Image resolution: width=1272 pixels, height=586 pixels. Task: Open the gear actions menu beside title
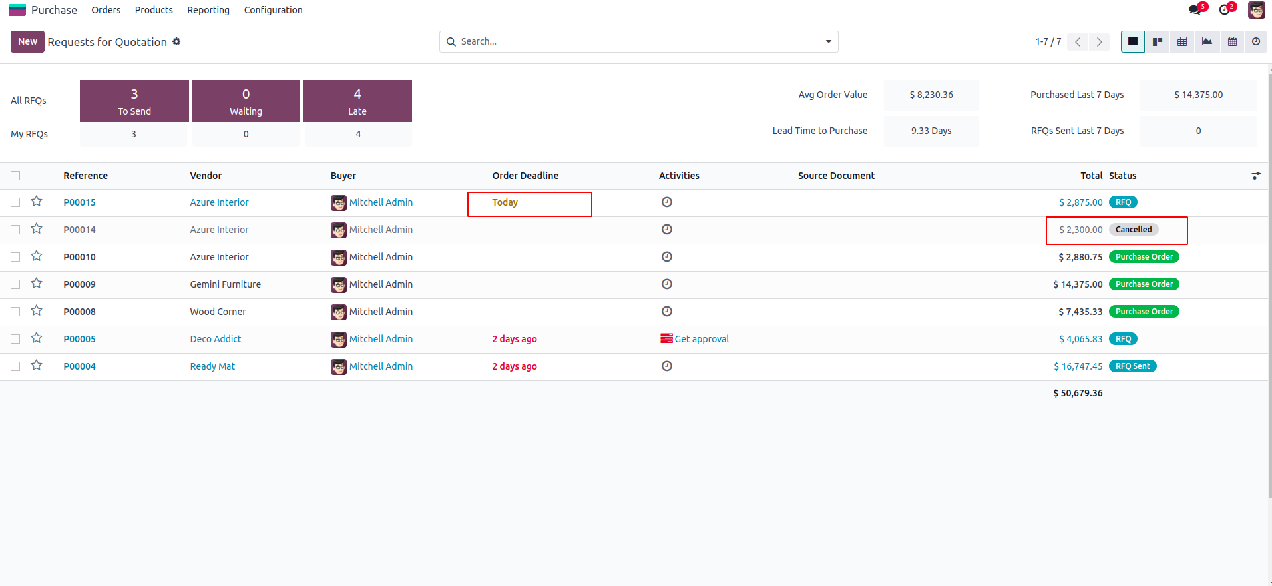pos(176,41)
